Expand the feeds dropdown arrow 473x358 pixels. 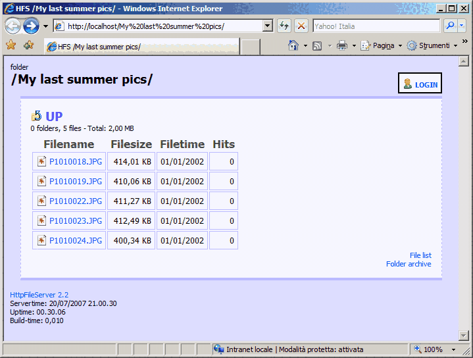(x=330, y=46)
